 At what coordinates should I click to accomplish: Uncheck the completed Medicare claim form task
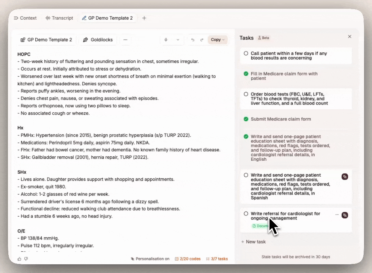click(x=246, y=74)
